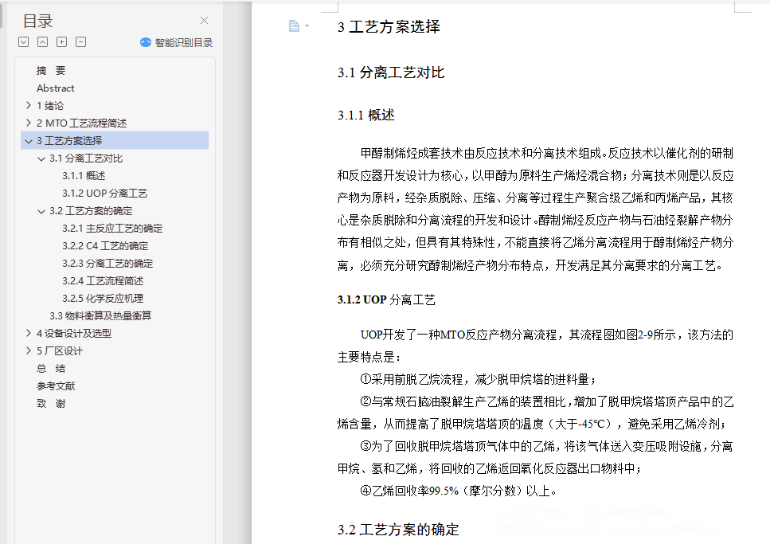Go to 3.2.3 分离工艺的确定
This screenshot has width=770, height=544.
(x=107, y=264)
